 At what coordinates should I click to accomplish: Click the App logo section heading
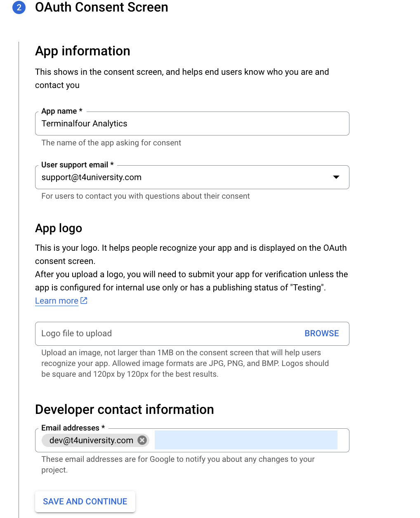point(59,228)
